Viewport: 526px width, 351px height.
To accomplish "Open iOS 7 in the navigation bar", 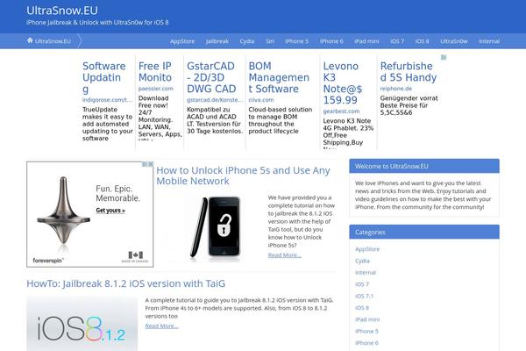I will 397,41.
